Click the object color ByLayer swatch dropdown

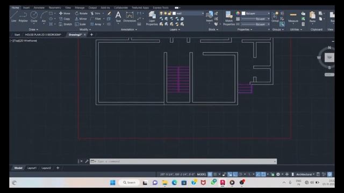coord(256,13)
